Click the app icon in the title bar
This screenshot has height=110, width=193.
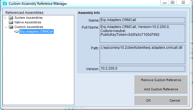5,4
